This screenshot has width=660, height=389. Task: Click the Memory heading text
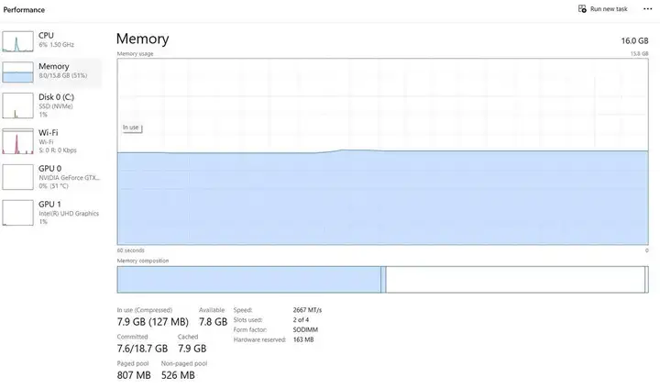tap(143, 39)
